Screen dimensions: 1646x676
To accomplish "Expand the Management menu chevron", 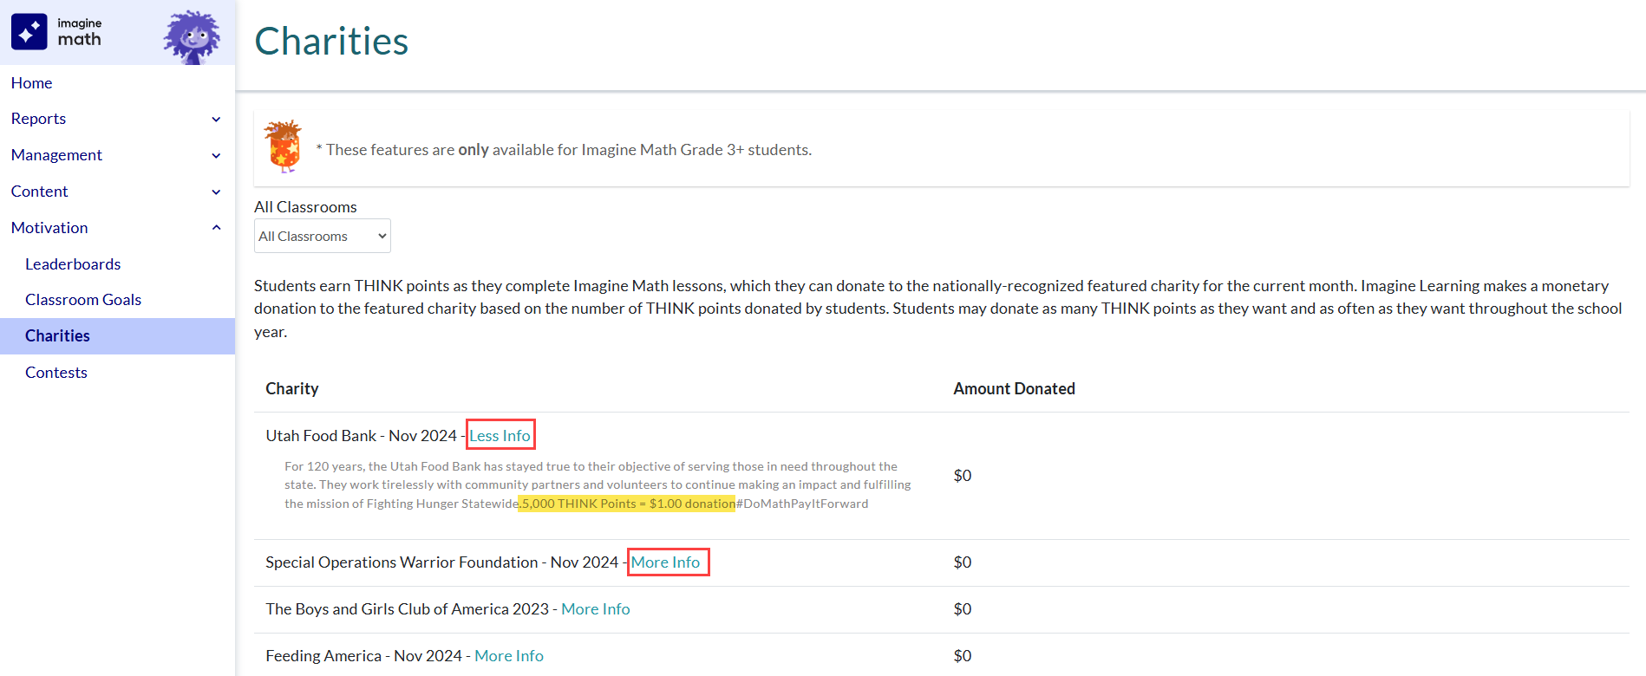I will [216, 155].
